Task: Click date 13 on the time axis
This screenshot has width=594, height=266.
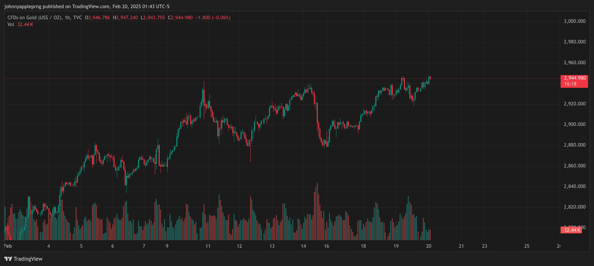Action: pos(272,246)
